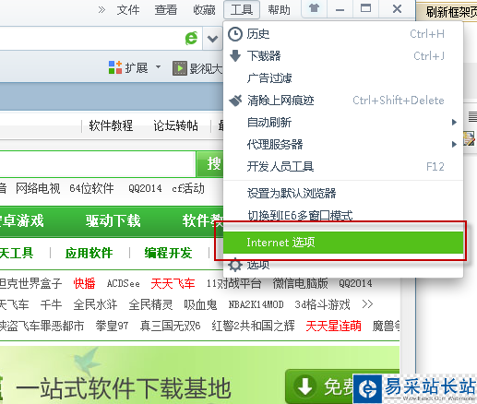
Task: Open the 网络电视 hot keyword link
Action: (38, 188)
